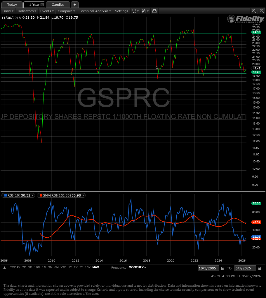Change the MONTHLY frequency dropdown

tap(137, 267)
